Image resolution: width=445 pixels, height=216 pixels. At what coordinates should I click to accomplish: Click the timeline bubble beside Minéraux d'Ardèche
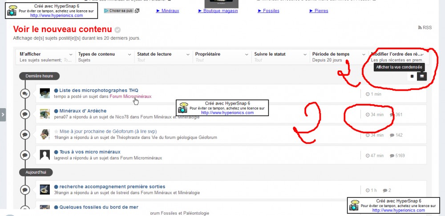coord(25,114)
